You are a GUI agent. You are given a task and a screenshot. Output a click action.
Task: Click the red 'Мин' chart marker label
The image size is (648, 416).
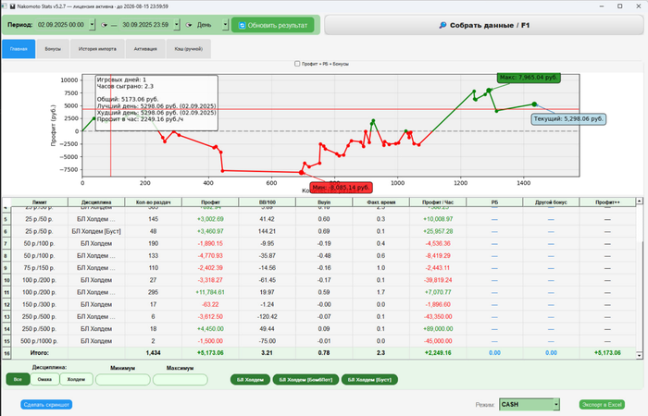(x=341, y=188)
